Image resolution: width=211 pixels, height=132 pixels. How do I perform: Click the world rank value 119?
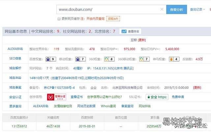(56, 49)
